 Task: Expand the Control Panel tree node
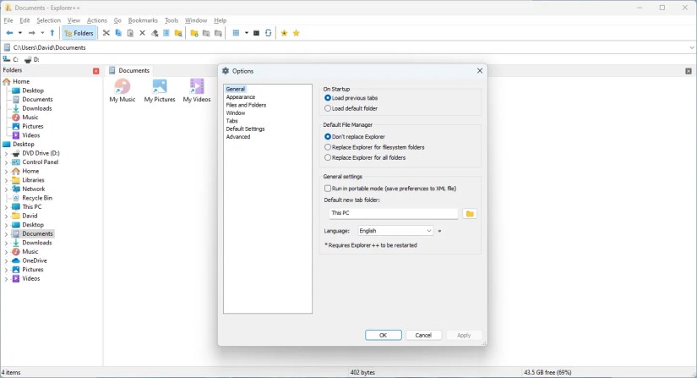click(x=6, y=162)
